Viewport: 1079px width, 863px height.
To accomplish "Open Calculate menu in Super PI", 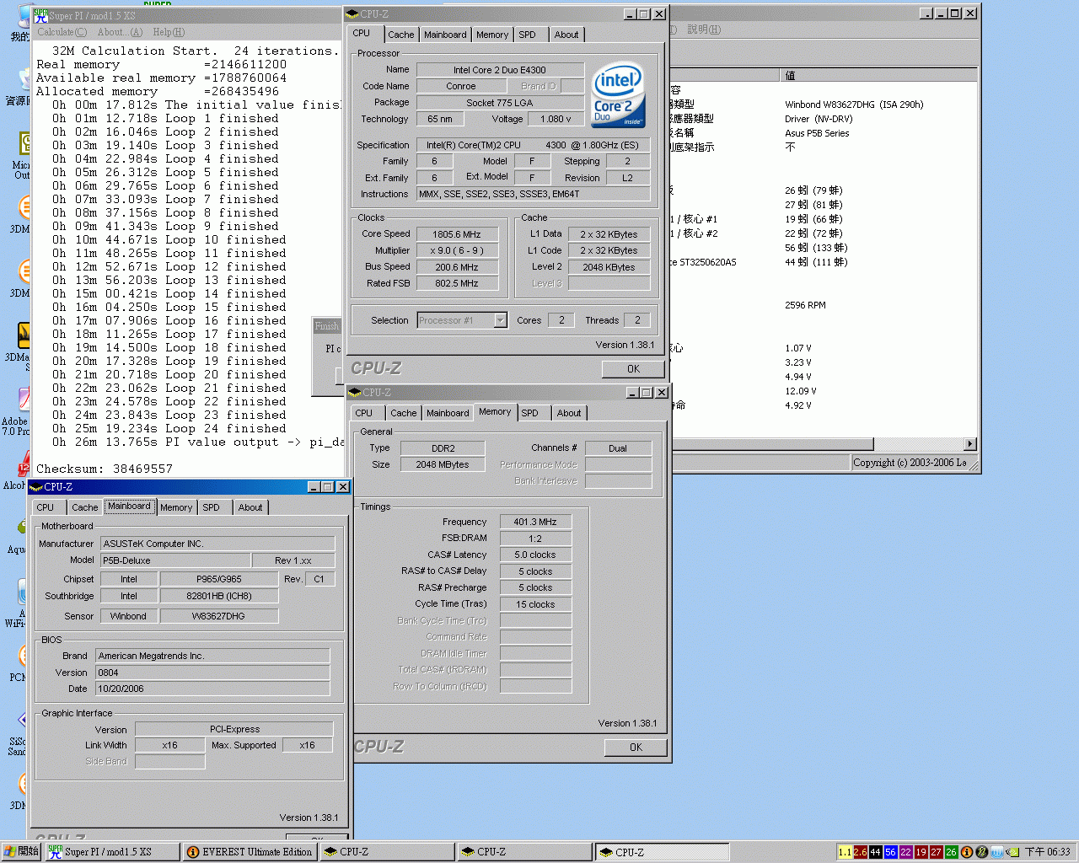I will tap(62, 32).
